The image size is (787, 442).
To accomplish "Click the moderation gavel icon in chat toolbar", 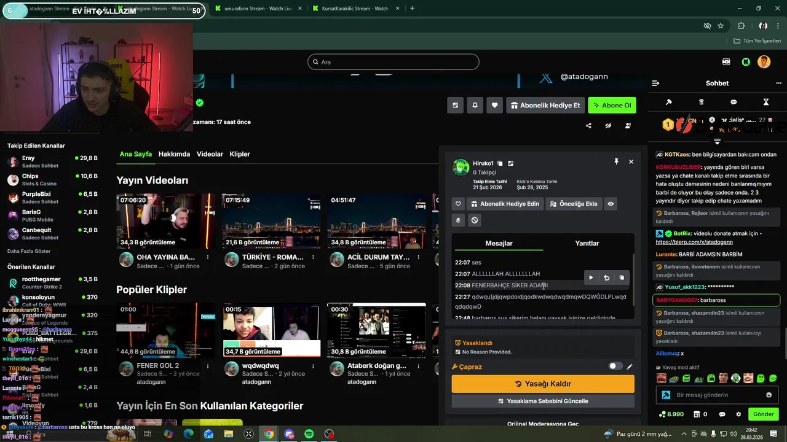I will 669,102.
